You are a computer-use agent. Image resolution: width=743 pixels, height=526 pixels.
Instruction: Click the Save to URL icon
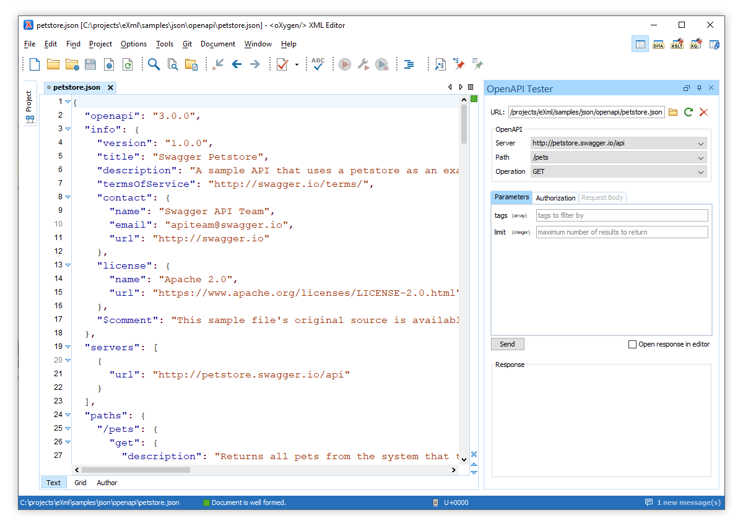(x=109, y=64)
